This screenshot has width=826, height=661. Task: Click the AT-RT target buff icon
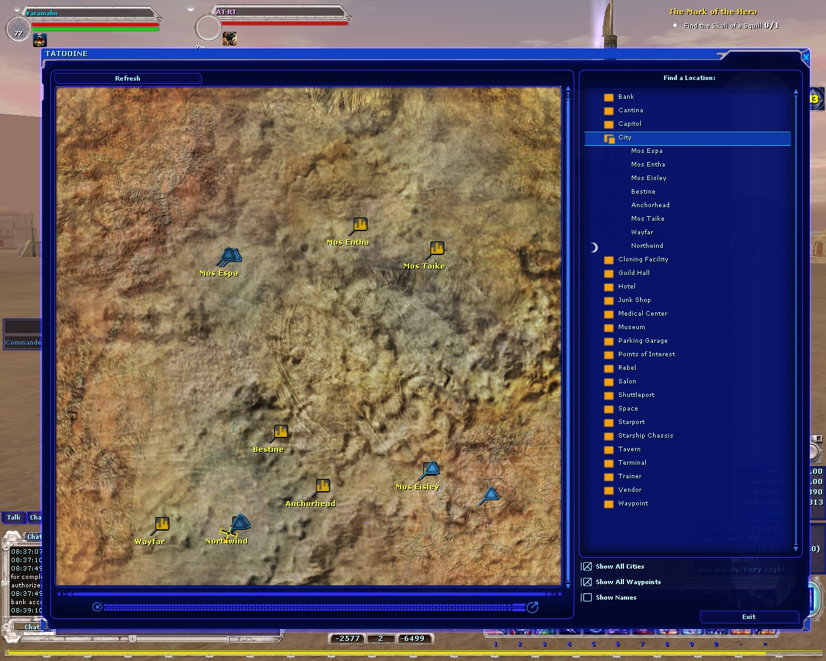click(x=230, y=39)
